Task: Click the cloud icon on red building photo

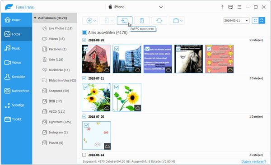Action: point(107,70)
